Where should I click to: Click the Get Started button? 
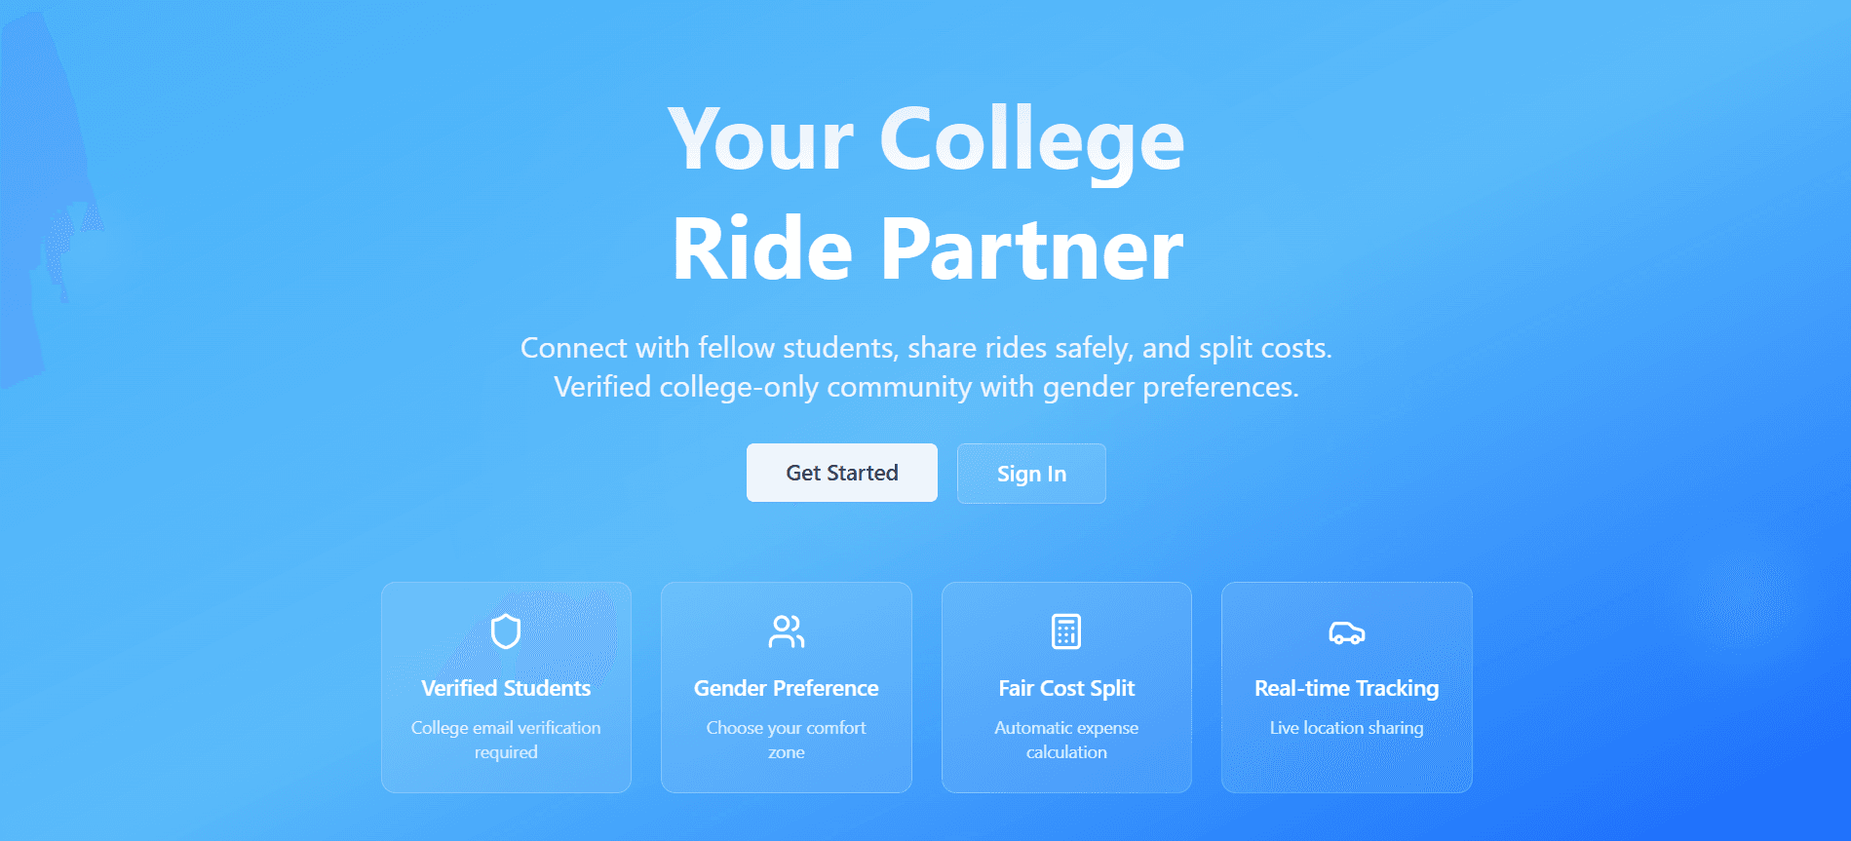[841, 473]
